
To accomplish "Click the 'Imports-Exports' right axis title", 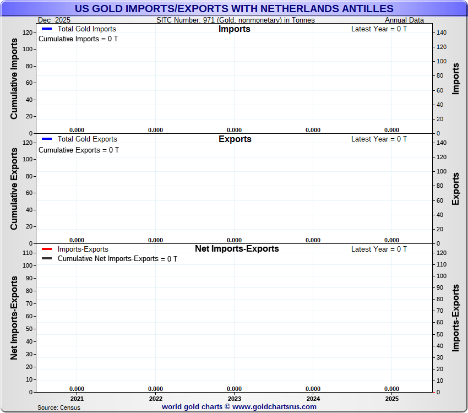I will pyautogui.click(x=455, y=318).
